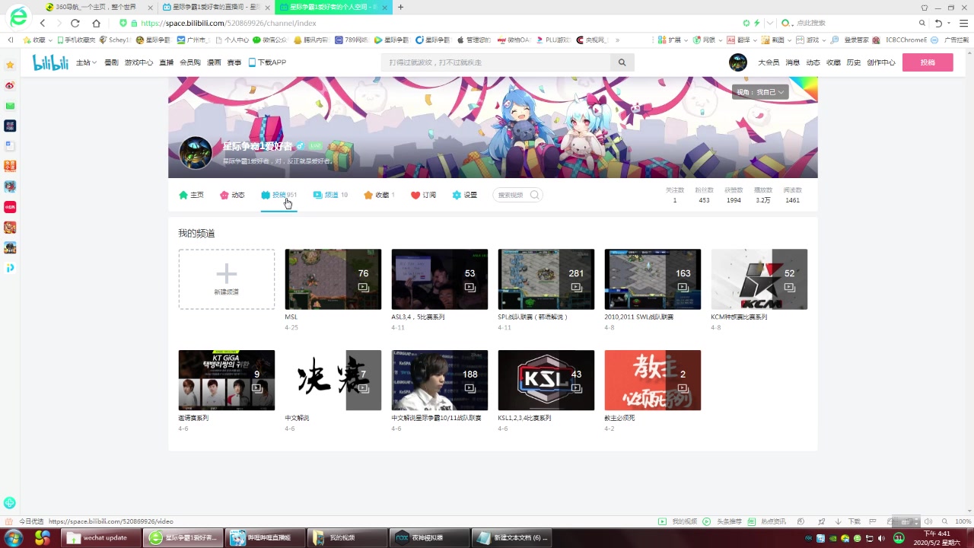Open 漫画 in top nav
This screenshot has height=548, width=974.
point(214,62)
